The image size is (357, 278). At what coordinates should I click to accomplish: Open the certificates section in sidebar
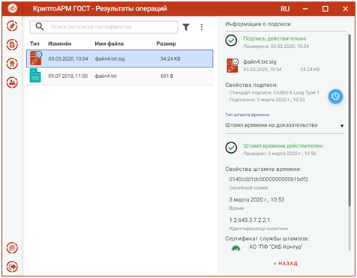click(12, 64)
